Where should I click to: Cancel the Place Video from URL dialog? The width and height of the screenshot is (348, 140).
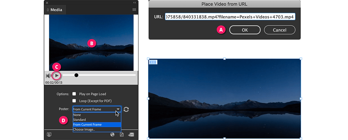click(280, 30)
